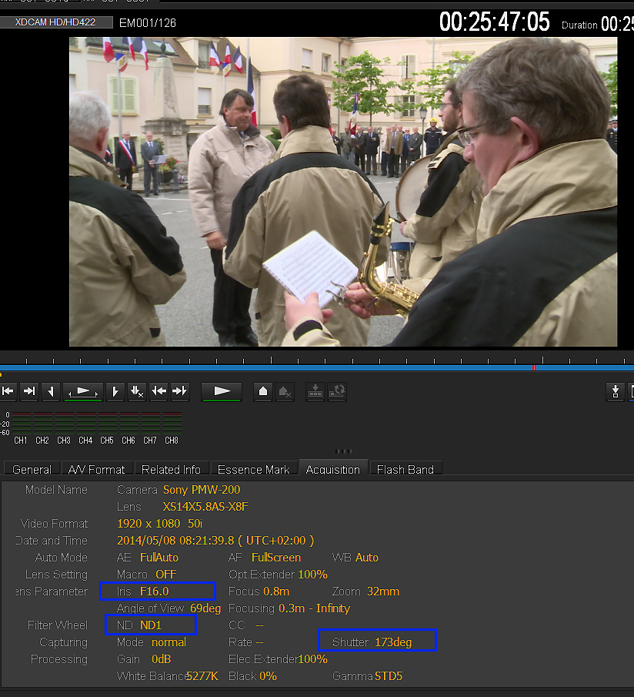Show the Flash Band tab
Screen dimensions: 634x697
(x=405, y=469)
